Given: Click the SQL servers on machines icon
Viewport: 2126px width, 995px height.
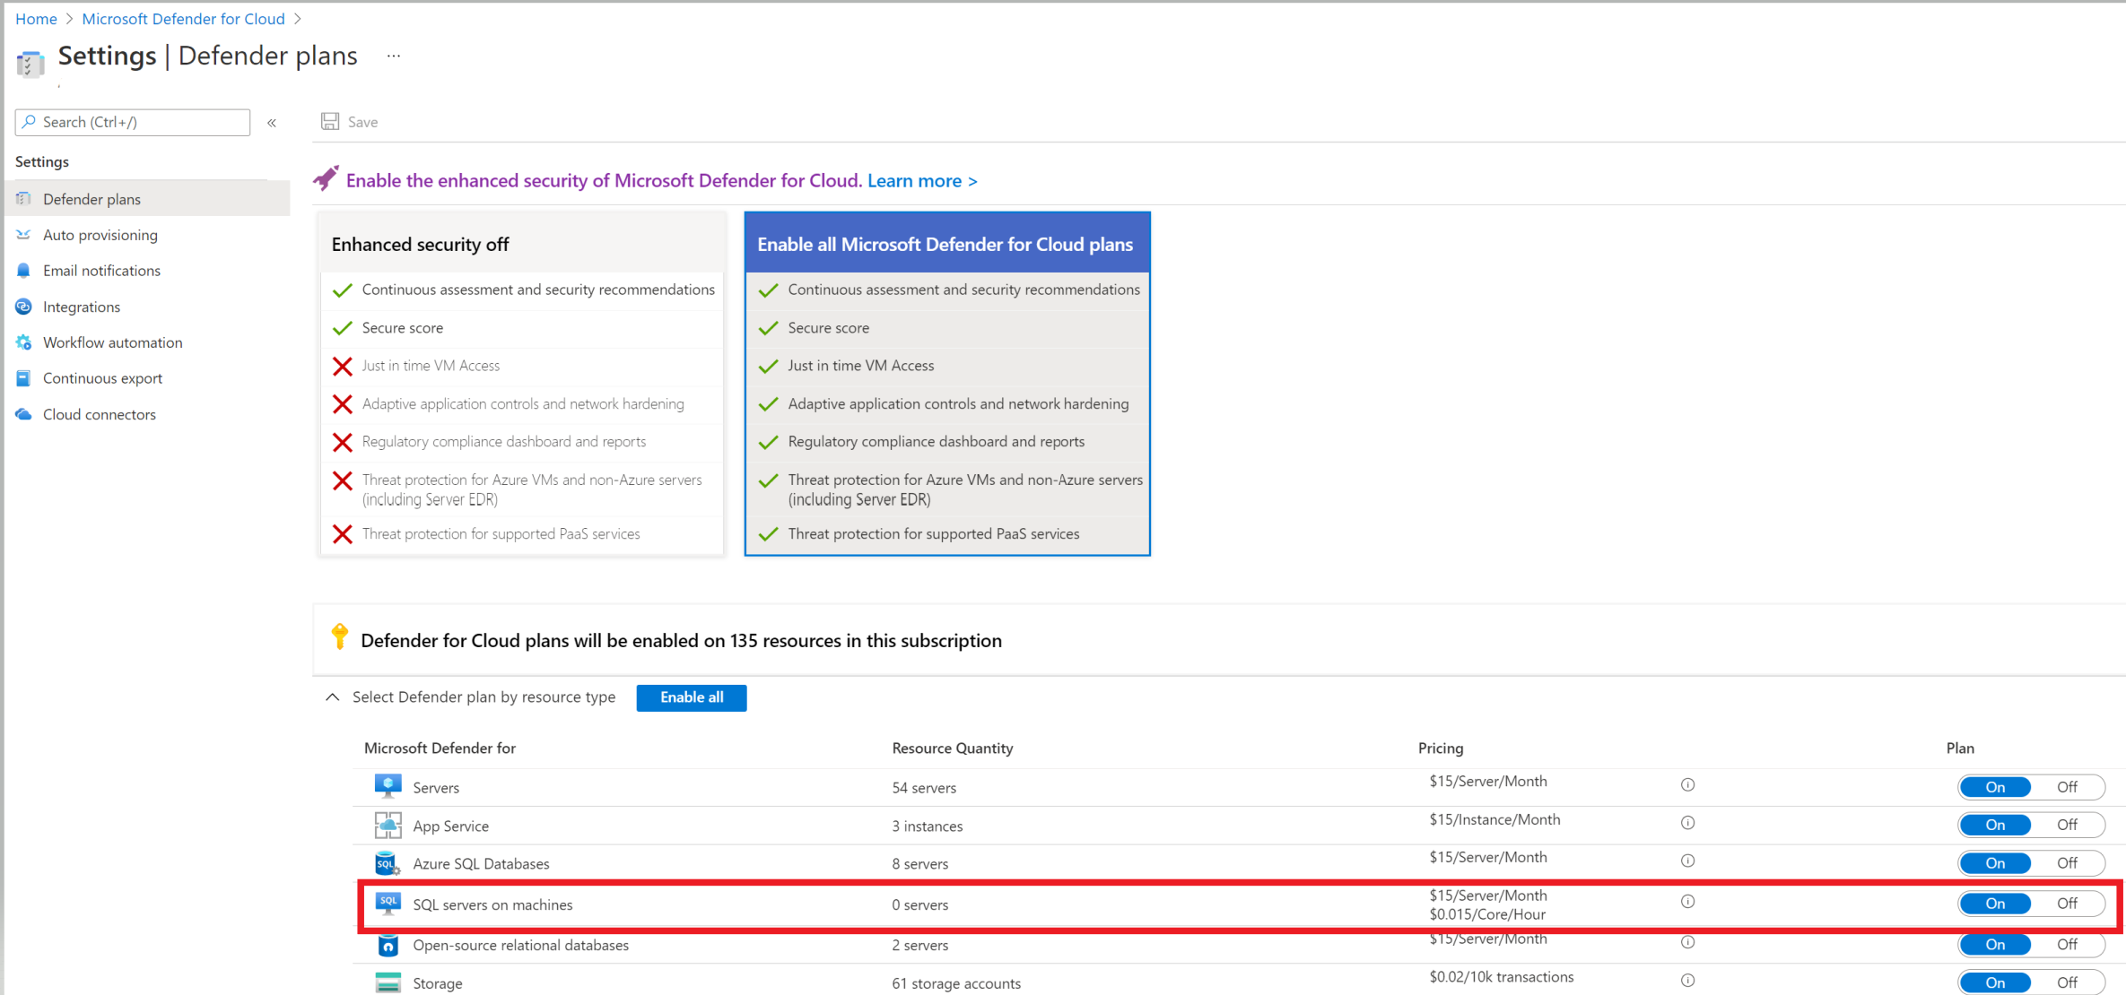Looking at the screenshot, I should click(388, 904).
